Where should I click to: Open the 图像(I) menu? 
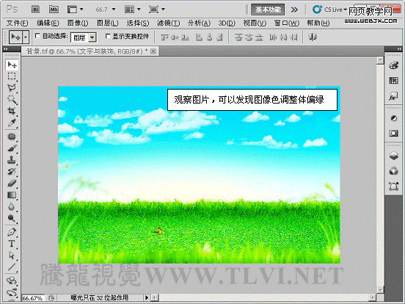coord(78,23)
